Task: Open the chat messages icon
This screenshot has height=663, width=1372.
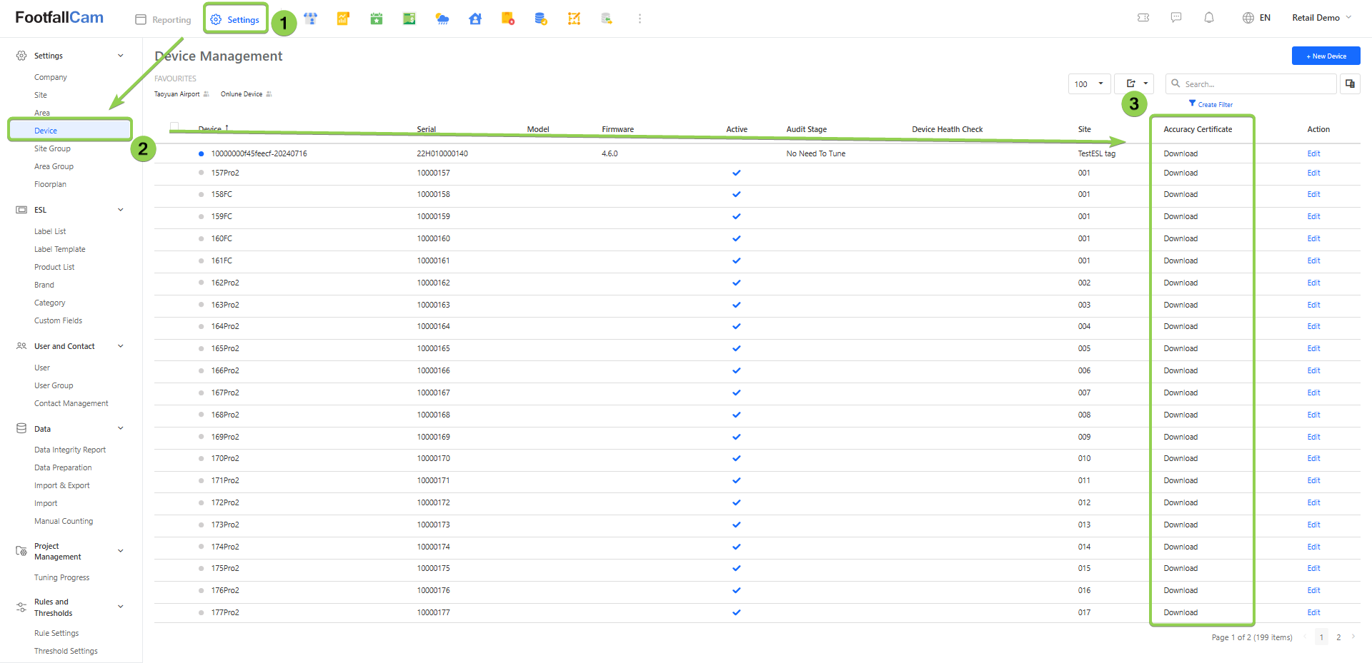Action: pyautogui.click(x=1176, y=18)
